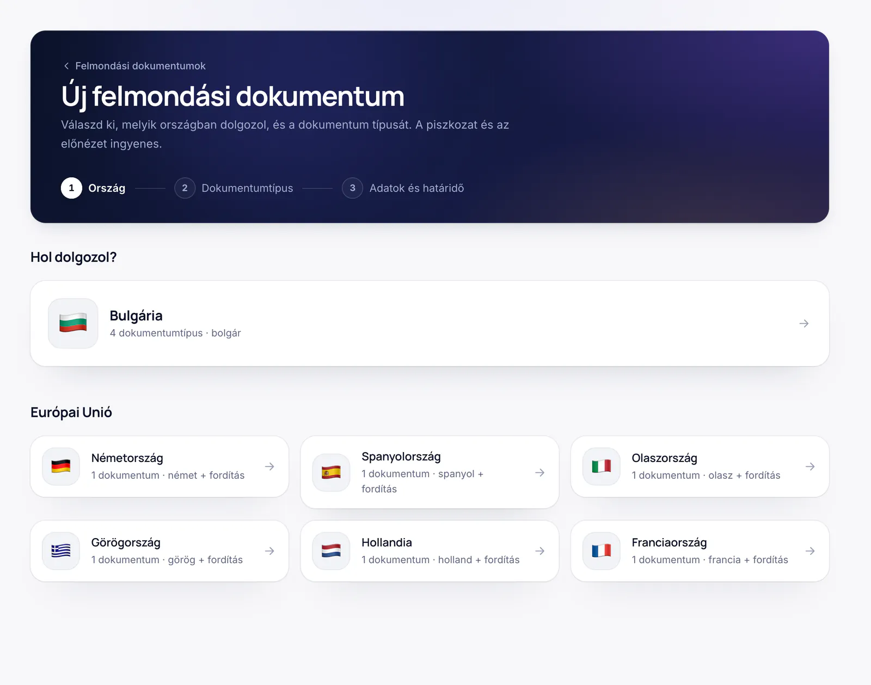
Task: Choose Olaszország country name
Action: coord(664,458)
